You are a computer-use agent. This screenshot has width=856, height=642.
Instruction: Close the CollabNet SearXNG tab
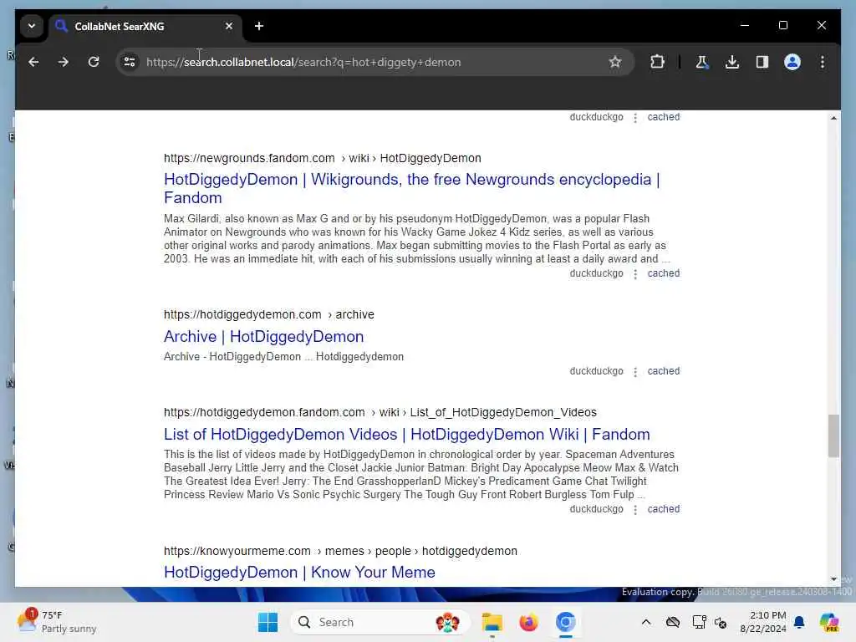pos(229,26)
